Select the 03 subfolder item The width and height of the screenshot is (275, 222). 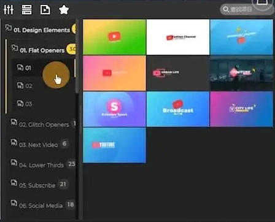click(44, 104)
